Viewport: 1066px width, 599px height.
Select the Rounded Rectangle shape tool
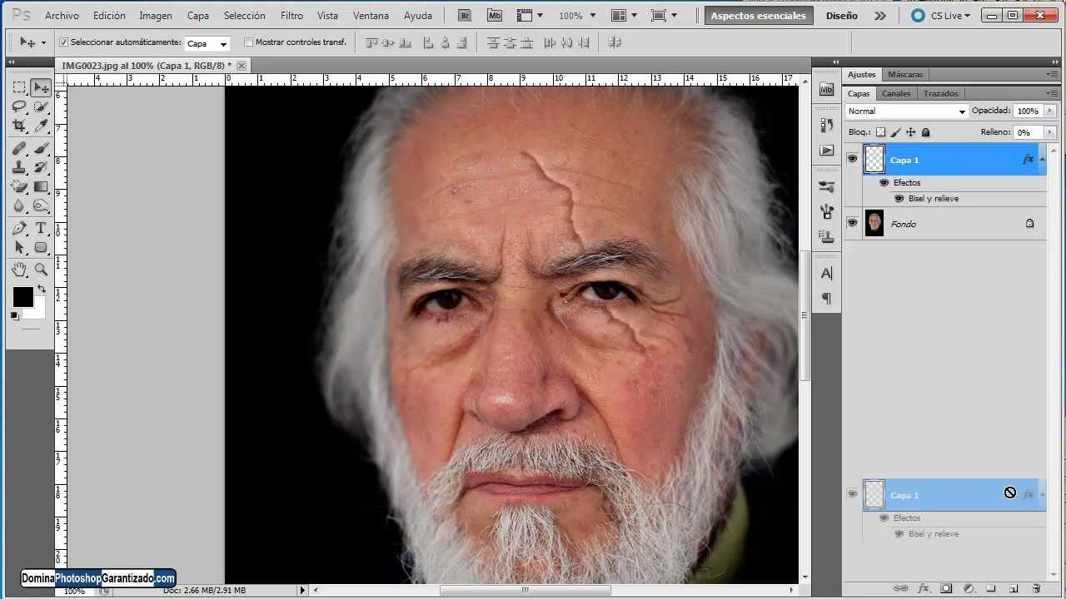point(41,248)
